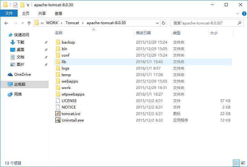The image size is (248, 167).
Task: Sort by the 大小 column header
Action: coord(220,33)
